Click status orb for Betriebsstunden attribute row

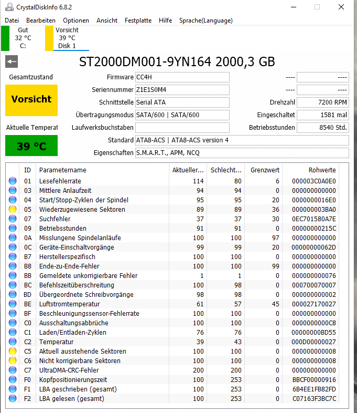coord(13,229)
